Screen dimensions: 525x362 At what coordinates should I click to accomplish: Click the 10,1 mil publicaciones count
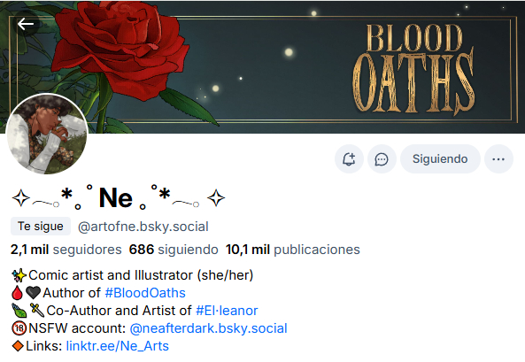click(293, 250)
